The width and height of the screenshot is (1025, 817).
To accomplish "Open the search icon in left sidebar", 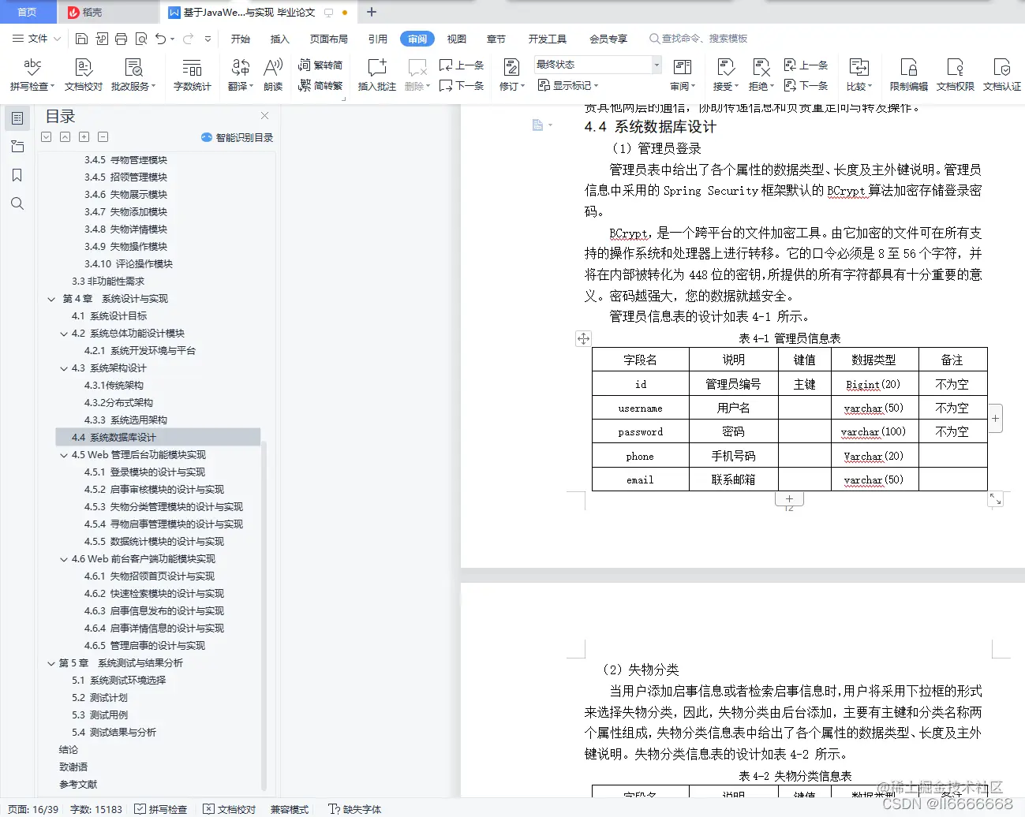I will 17,203.
